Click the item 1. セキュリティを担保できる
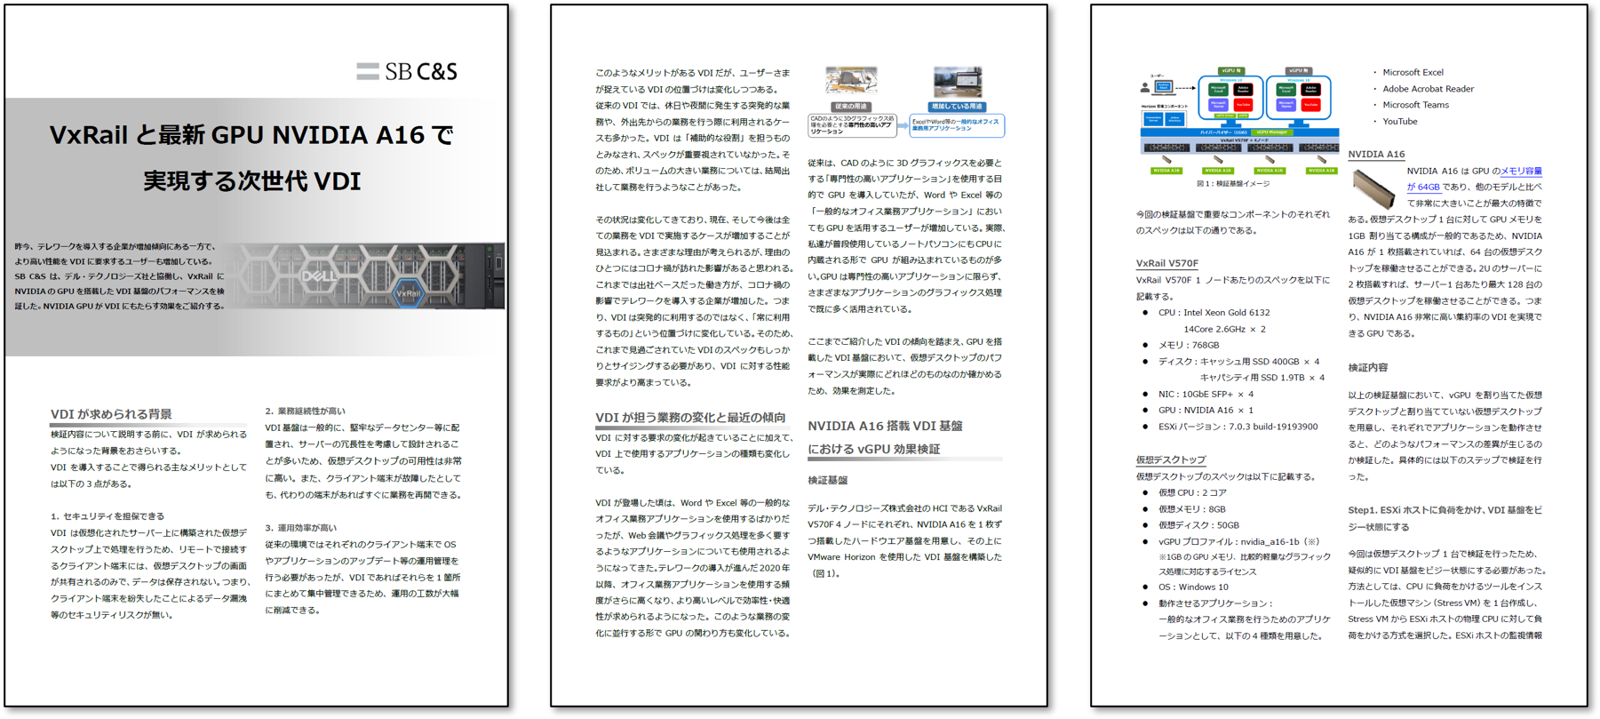 click(x=107, y=516)
